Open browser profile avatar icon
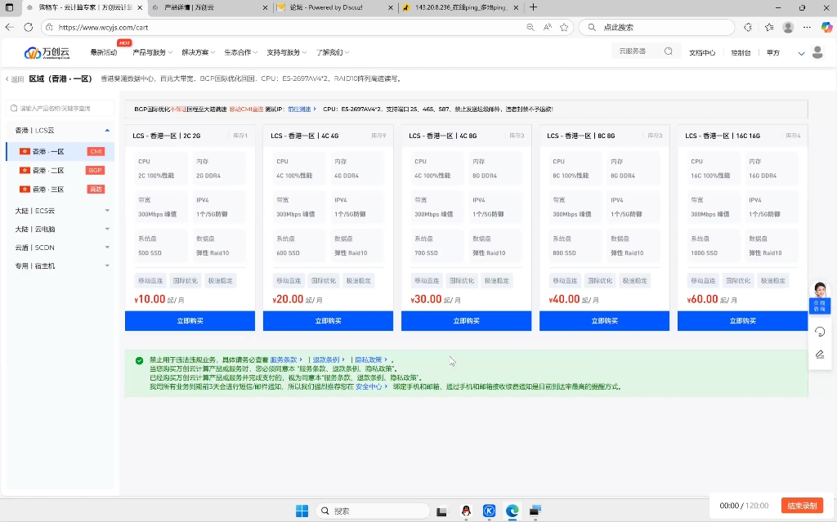This screenshot has height=522, width=837. [x=788, y=27]
